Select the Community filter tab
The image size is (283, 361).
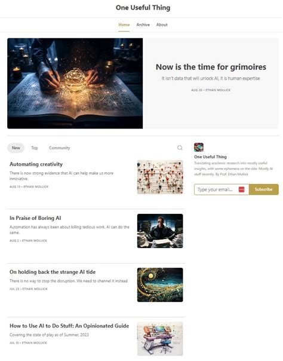click(59, 148)
